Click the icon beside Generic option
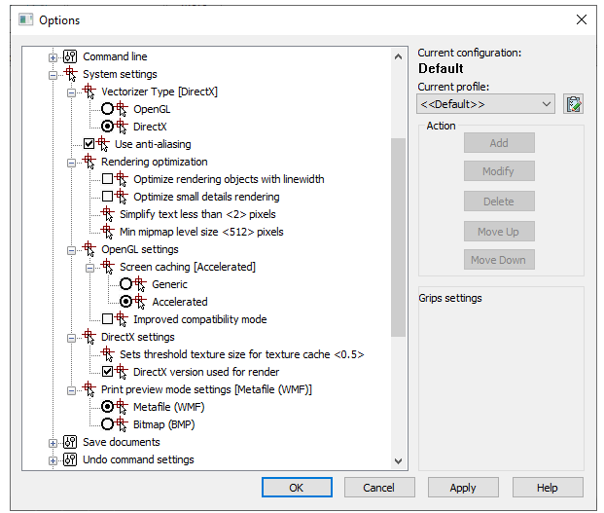The height and width of the screenshot is (513, 604). click(139, 284)
